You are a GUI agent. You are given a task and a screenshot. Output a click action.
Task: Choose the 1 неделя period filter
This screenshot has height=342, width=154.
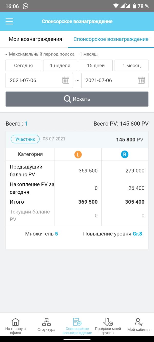click(x=60, y=65)
